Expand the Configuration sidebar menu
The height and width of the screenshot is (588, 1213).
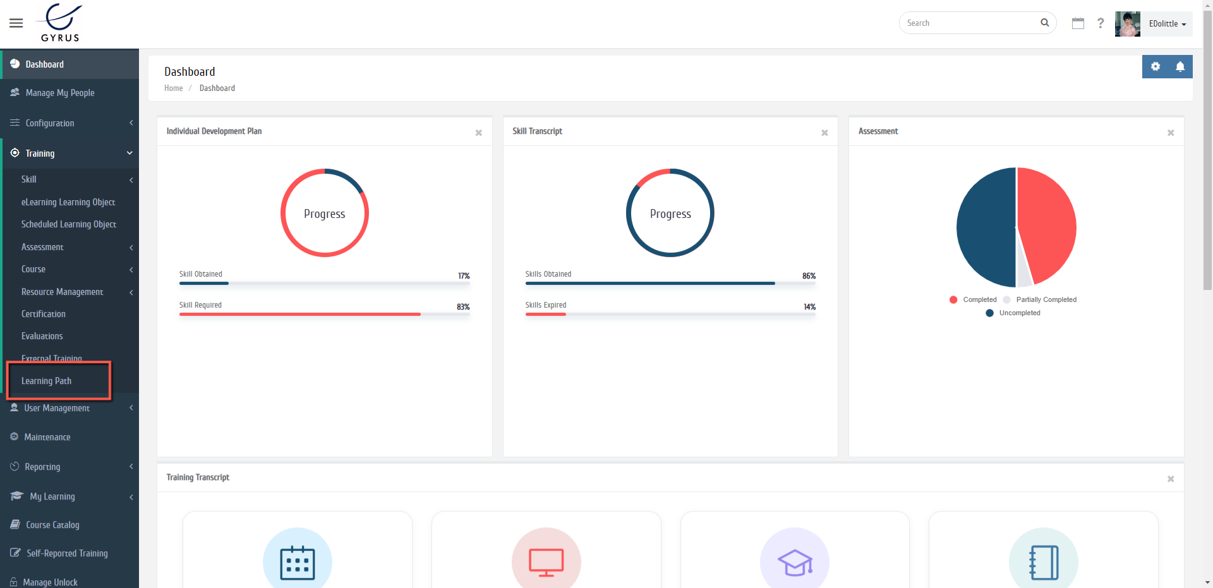tap(69, 123)
